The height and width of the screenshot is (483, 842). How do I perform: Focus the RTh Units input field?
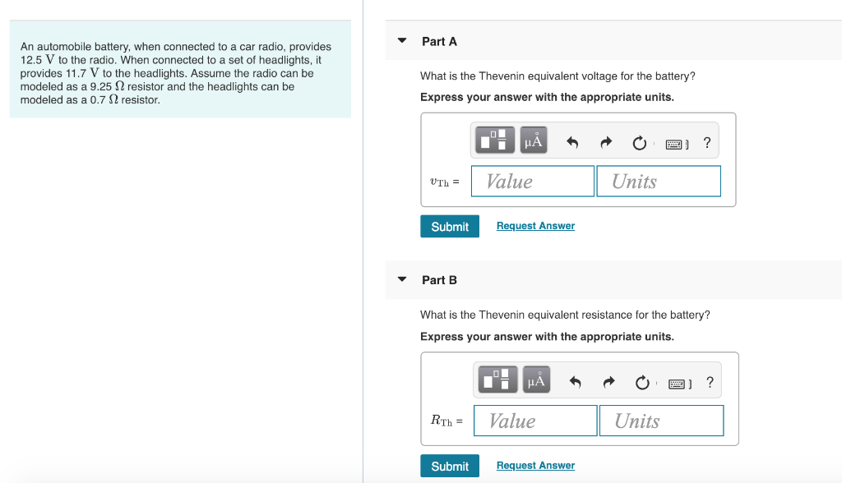click(x=661, y=421)
